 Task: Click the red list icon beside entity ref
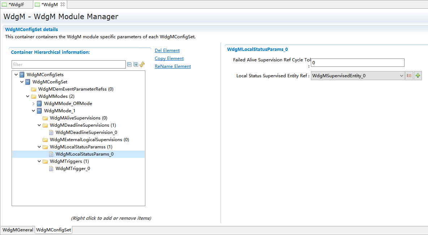pos(409,76)
